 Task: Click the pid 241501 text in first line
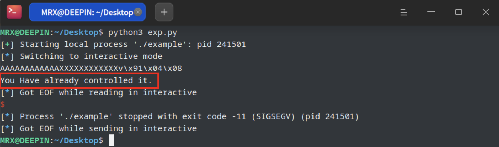[221, 44]
